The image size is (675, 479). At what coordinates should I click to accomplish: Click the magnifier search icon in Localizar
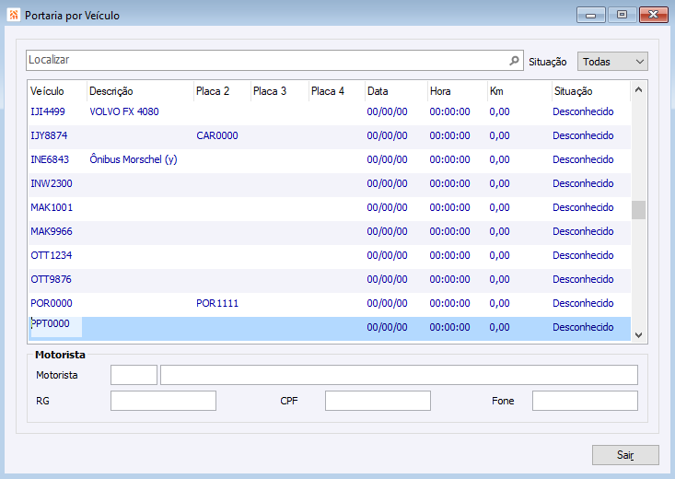click(514, 61)
